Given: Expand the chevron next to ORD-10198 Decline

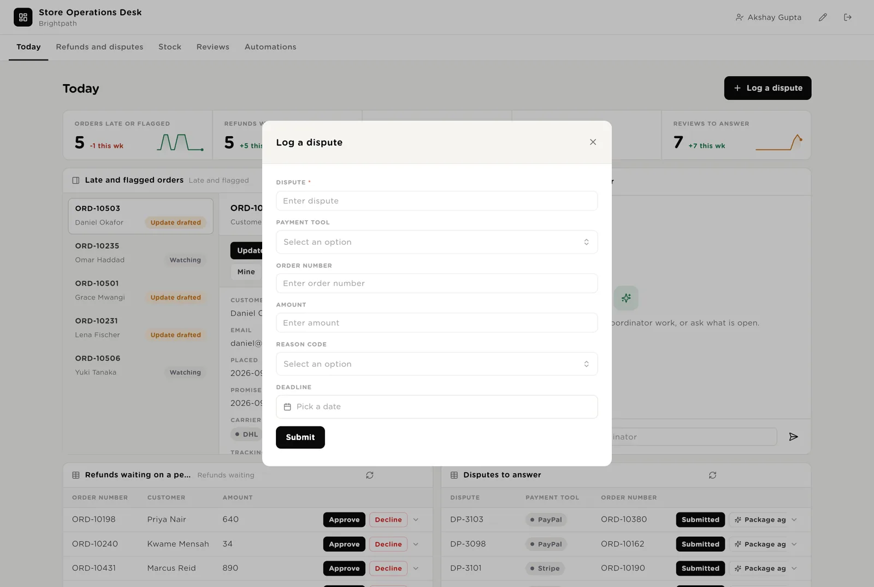Looking at the screenshot, I should tap(416, 520).
